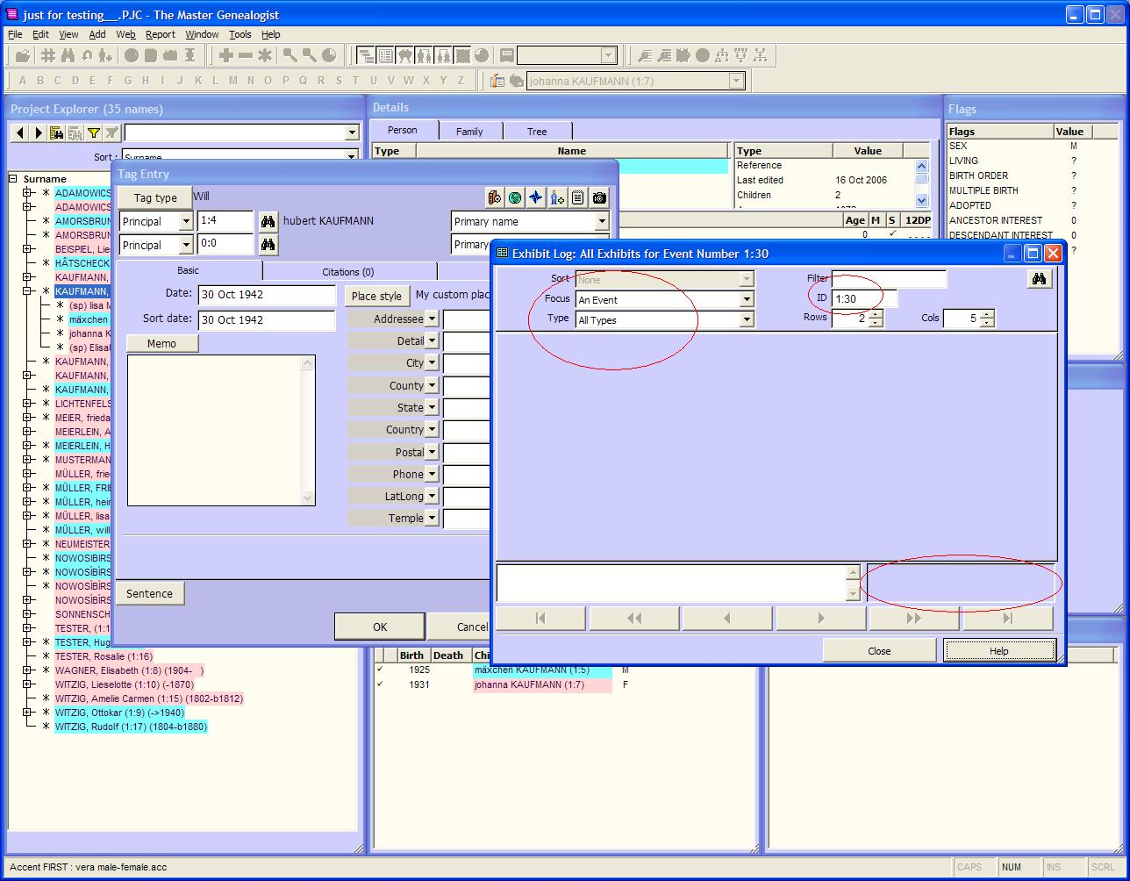
Task: Click the door icon in Tag Entry toolbar
Action: coord(494,197)
